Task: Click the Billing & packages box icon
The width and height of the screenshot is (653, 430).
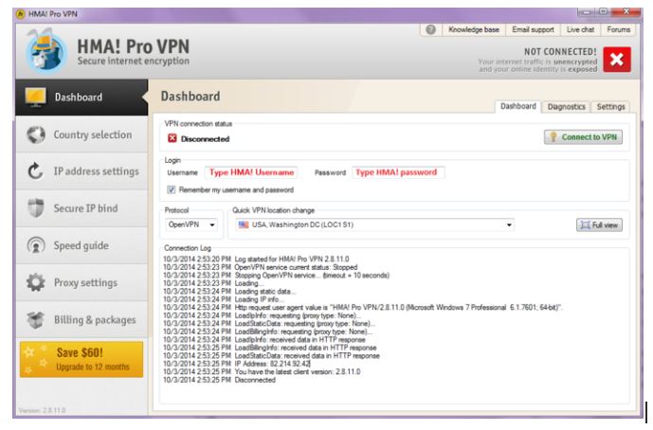Action: [36, 320]
